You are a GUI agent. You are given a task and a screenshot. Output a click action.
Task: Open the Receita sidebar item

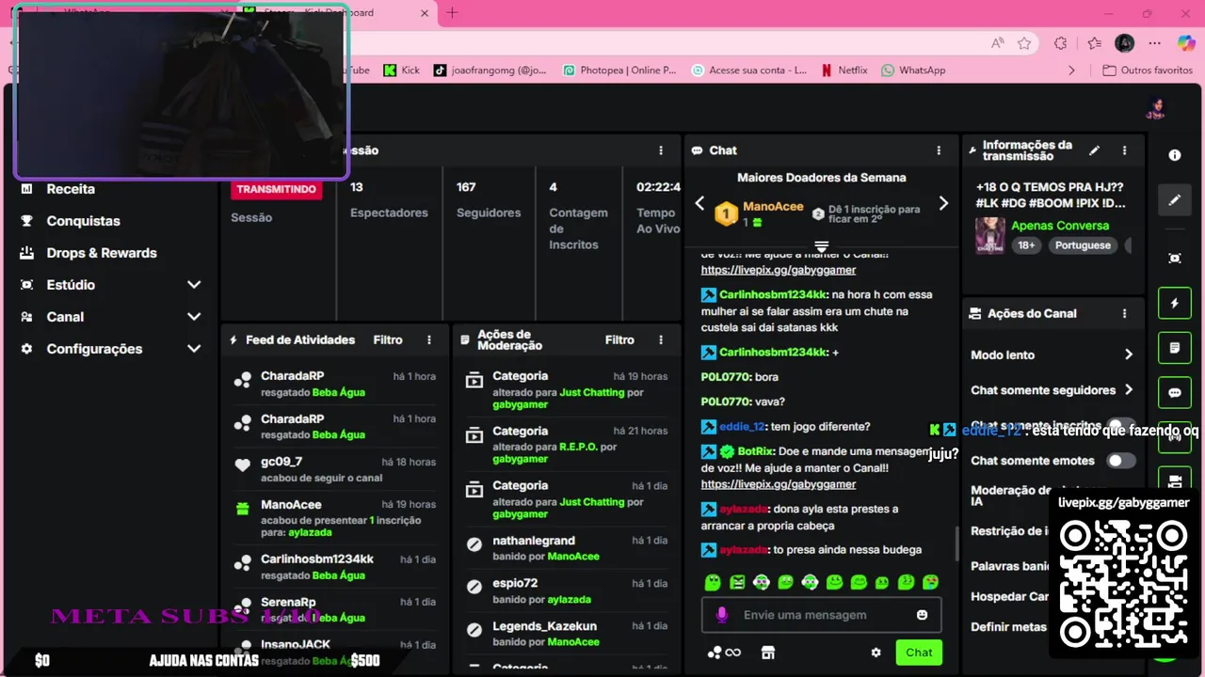coord(71,189)
